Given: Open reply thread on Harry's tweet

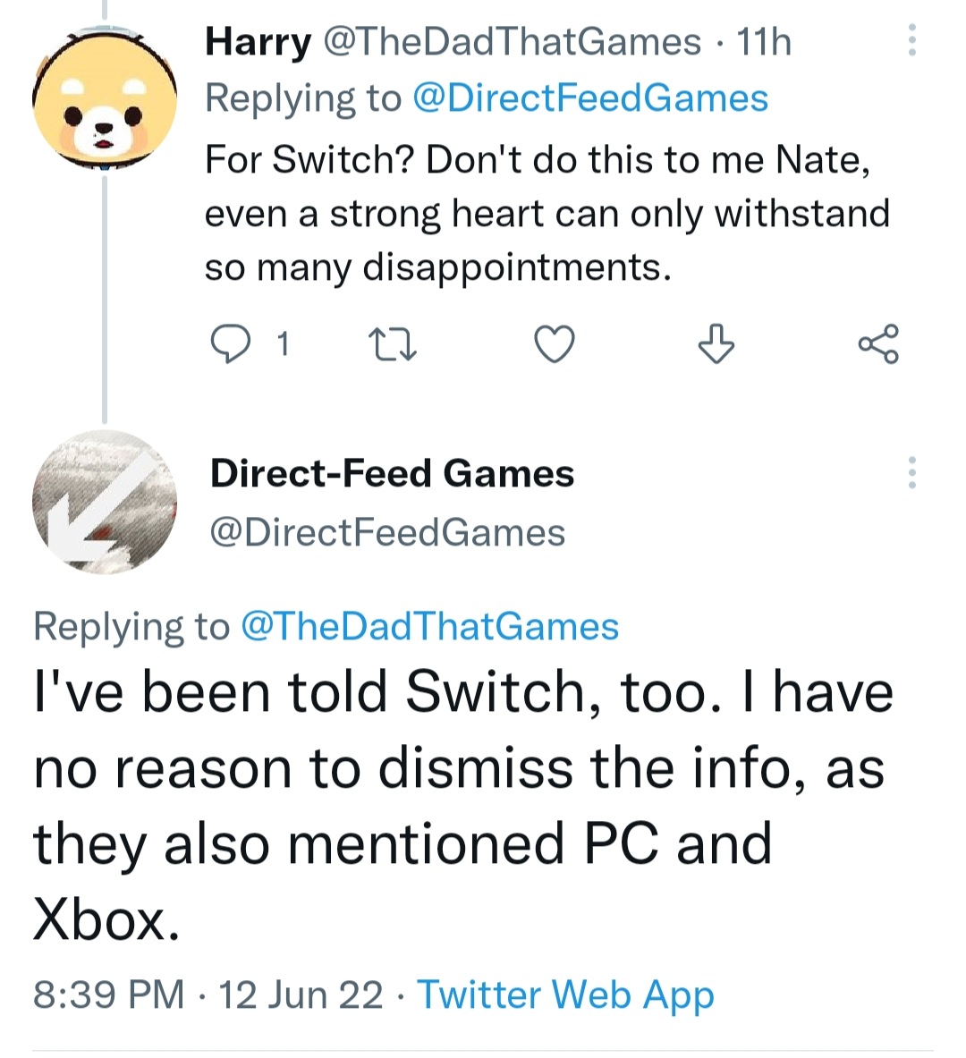Looking at the screenshot, I should (231, 344).
